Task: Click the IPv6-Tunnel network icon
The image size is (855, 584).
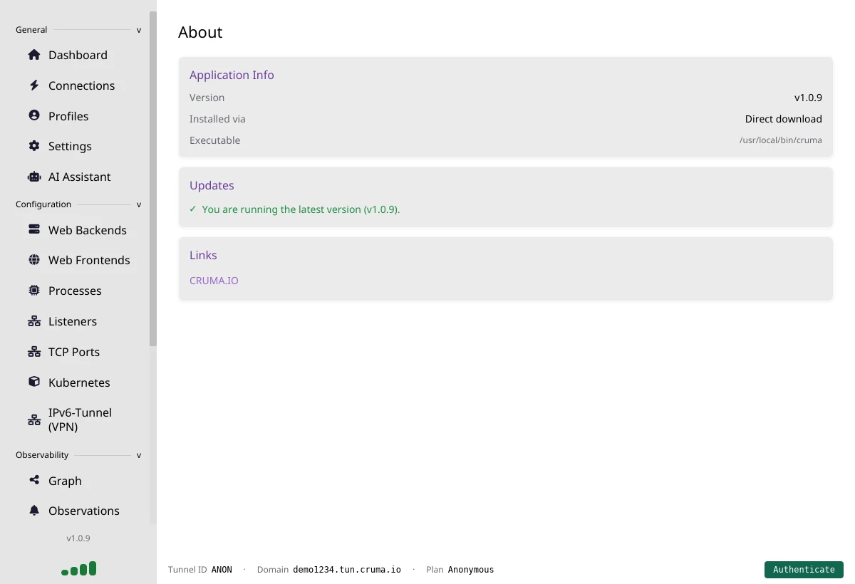Action: point(34,419)
